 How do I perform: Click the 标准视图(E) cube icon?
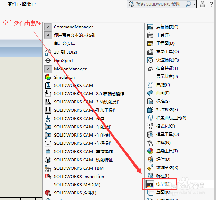(150, 110)
